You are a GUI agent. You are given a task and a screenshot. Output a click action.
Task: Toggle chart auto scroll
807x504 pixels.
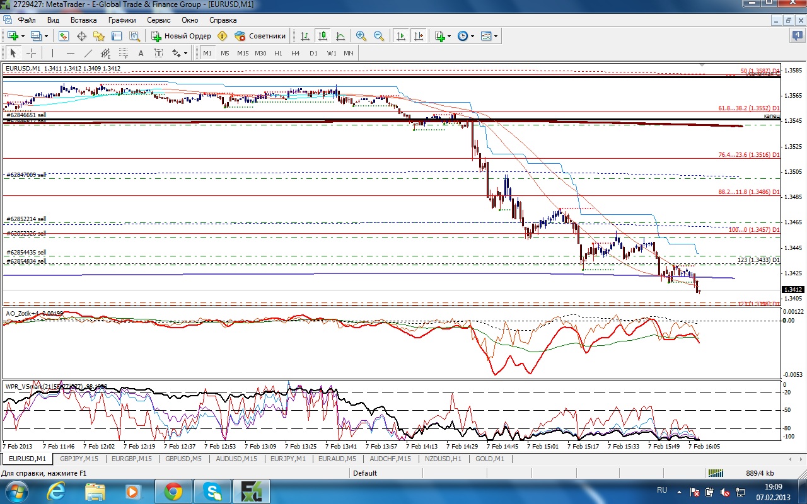(400, 36)
